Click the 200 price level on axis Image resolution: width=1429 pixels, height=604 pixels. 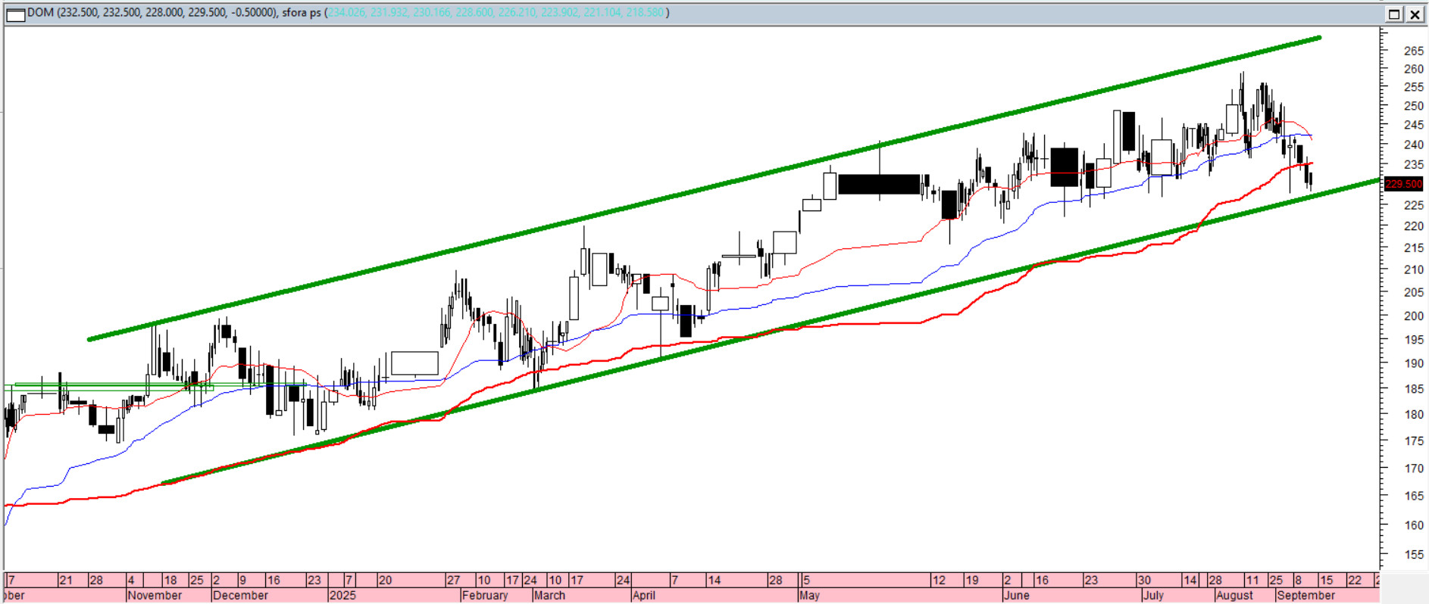1413,316
